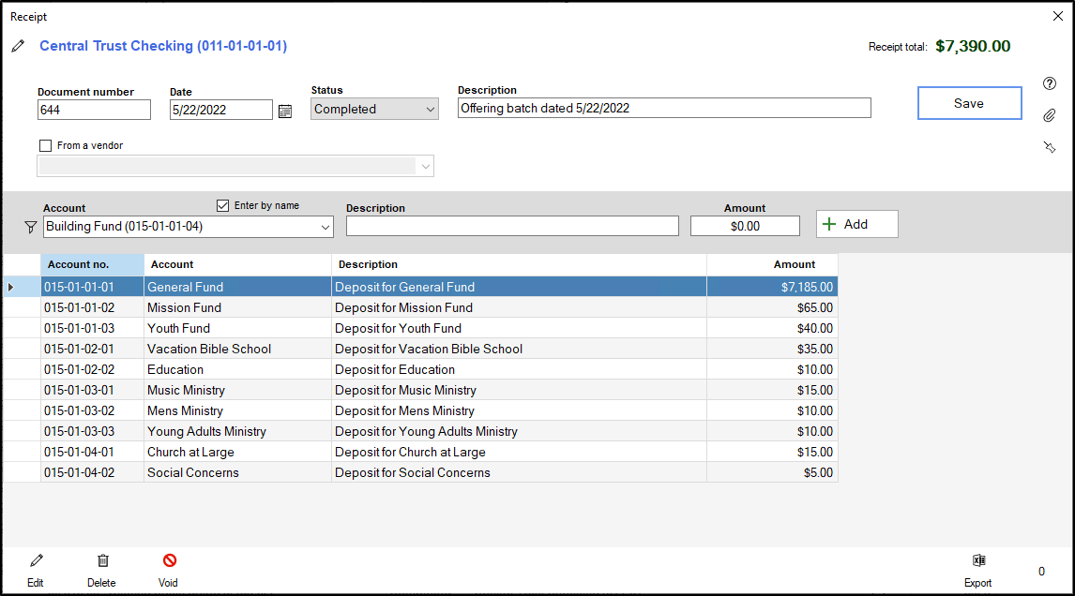1075x596 pixels.
Task: Expand the Building Fund account dropdown
Action: click(326, 227)
